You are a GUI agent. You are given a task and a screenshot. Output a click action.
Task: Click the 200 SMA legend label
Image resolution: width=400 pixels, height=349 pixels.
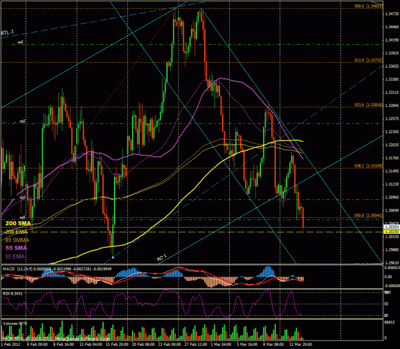[x=18, y=224]
